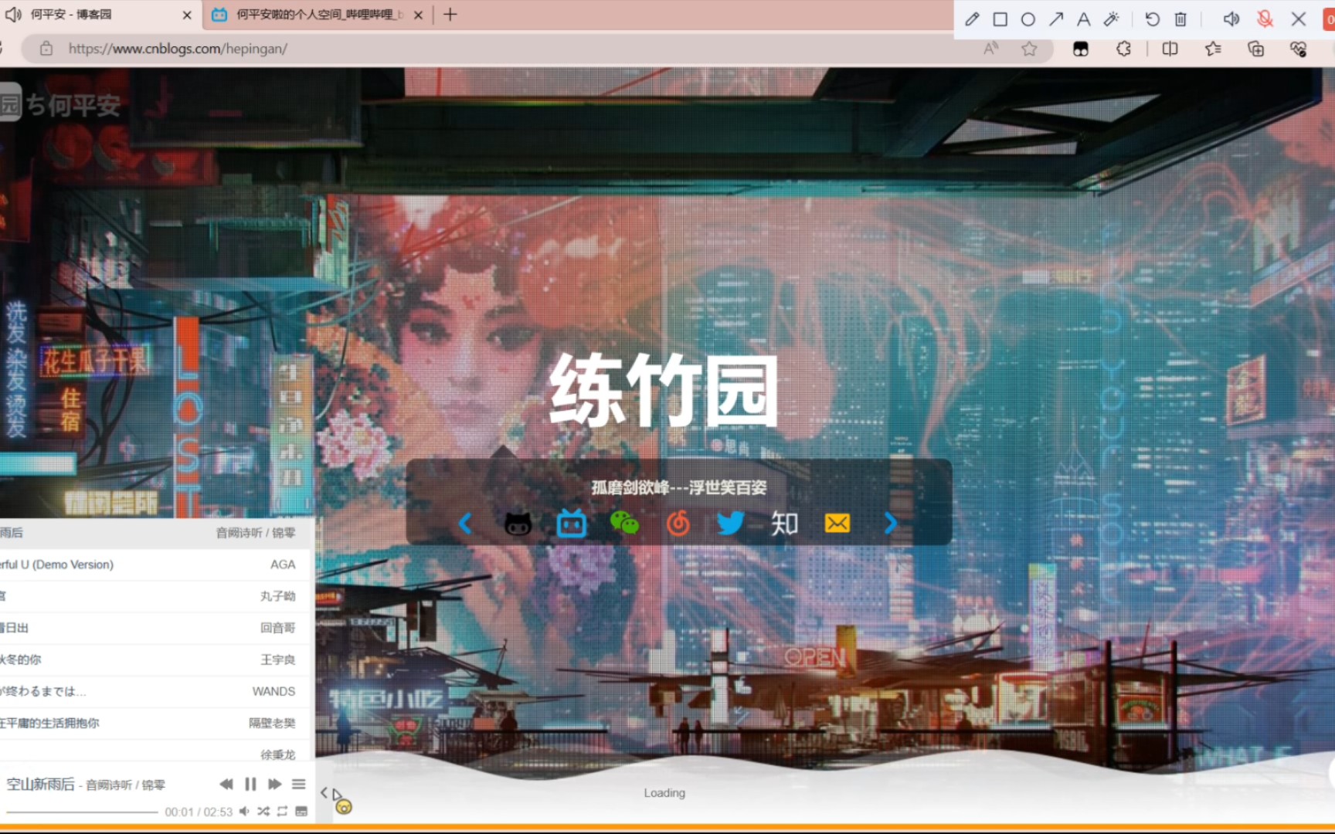
Task: Open the WeChat icon link
Action: [x=624, y=524]
